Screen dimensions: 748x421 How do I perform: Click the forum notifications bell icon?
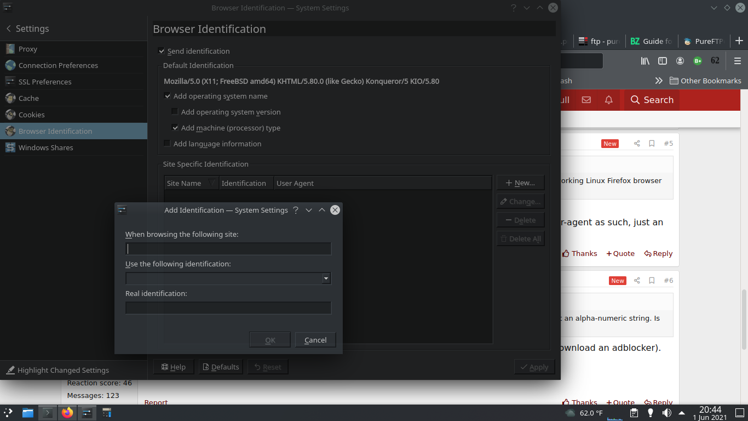(x=609, y=100)
